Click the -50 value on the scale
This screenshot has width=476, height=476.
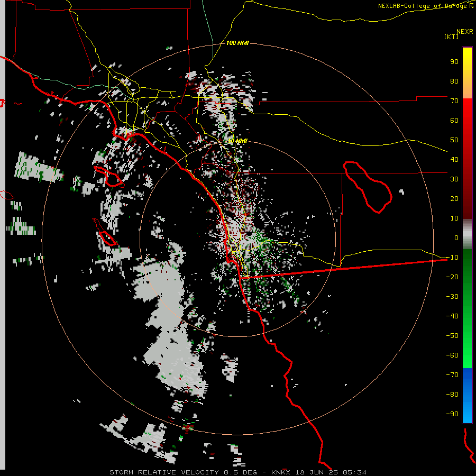pyautogui.click(x=452, y=335)
